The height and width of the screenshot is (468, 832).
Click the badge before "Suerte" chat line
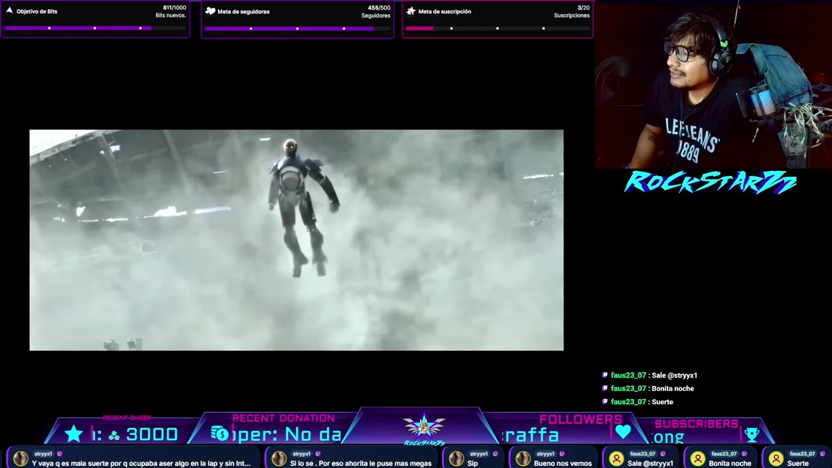(x=605, y=402)
